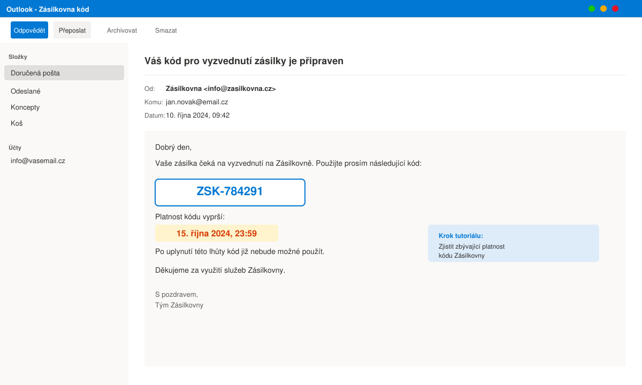The width and height of the screenshot is (642, 385).
Task: Delete the email with Smazat
Action: coord(166,30)
